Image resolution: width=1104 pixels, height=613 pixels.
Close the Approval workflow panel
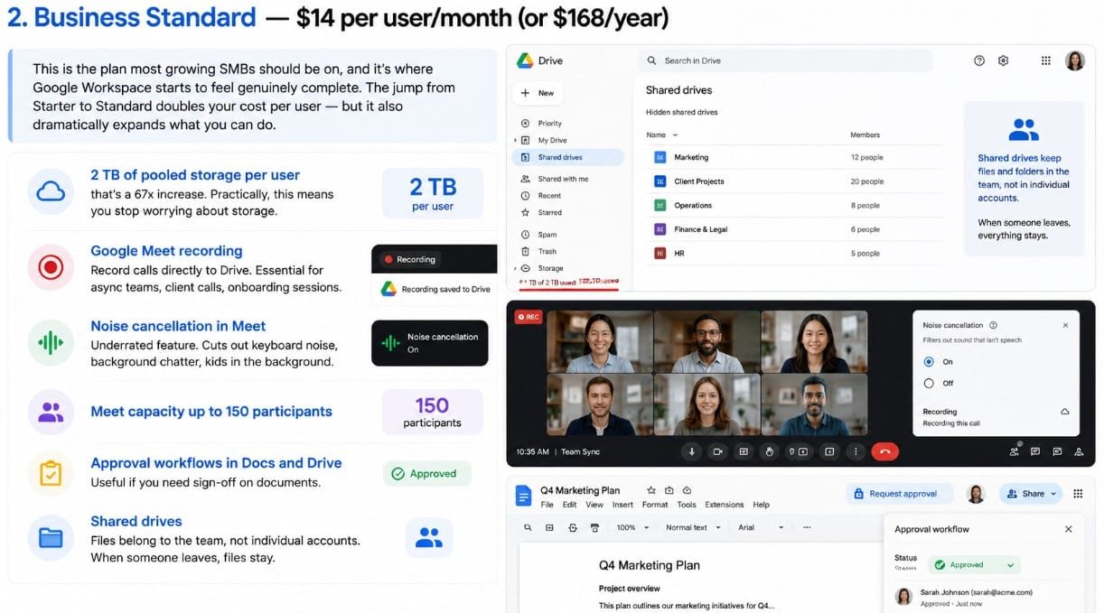click(1069, 529)
